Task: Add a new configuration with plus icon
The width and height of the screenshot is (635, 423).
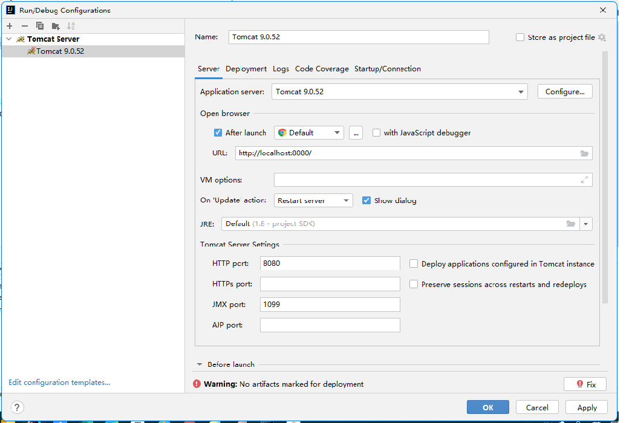Action: pos(10,26)
